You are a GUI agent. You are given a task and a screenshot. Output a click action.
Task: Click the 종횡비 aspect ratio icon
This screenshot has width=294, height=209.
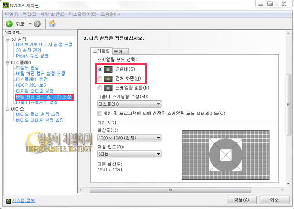click(108, 69)
